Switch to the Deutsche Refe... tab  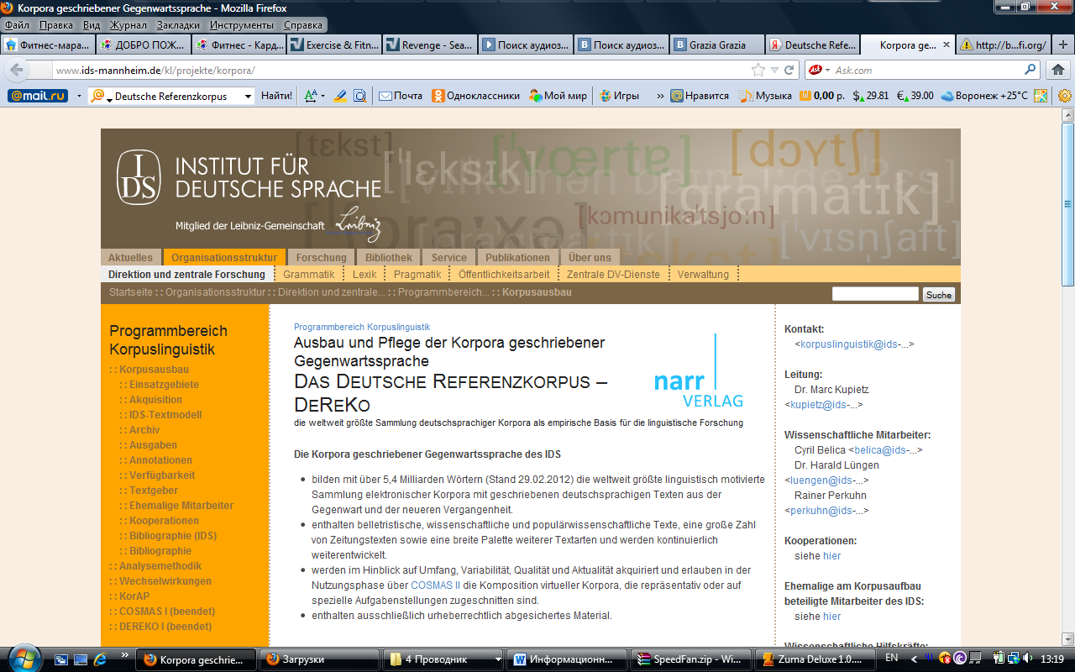(813, 45)
